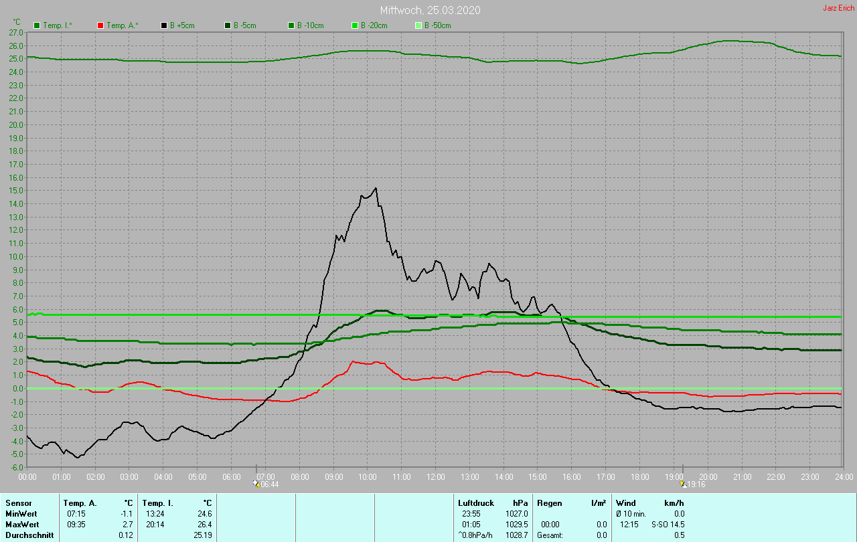Click the 'B +5cm' legend label
The width and height of the screenshot is (857, 542).
pos(183,25)
